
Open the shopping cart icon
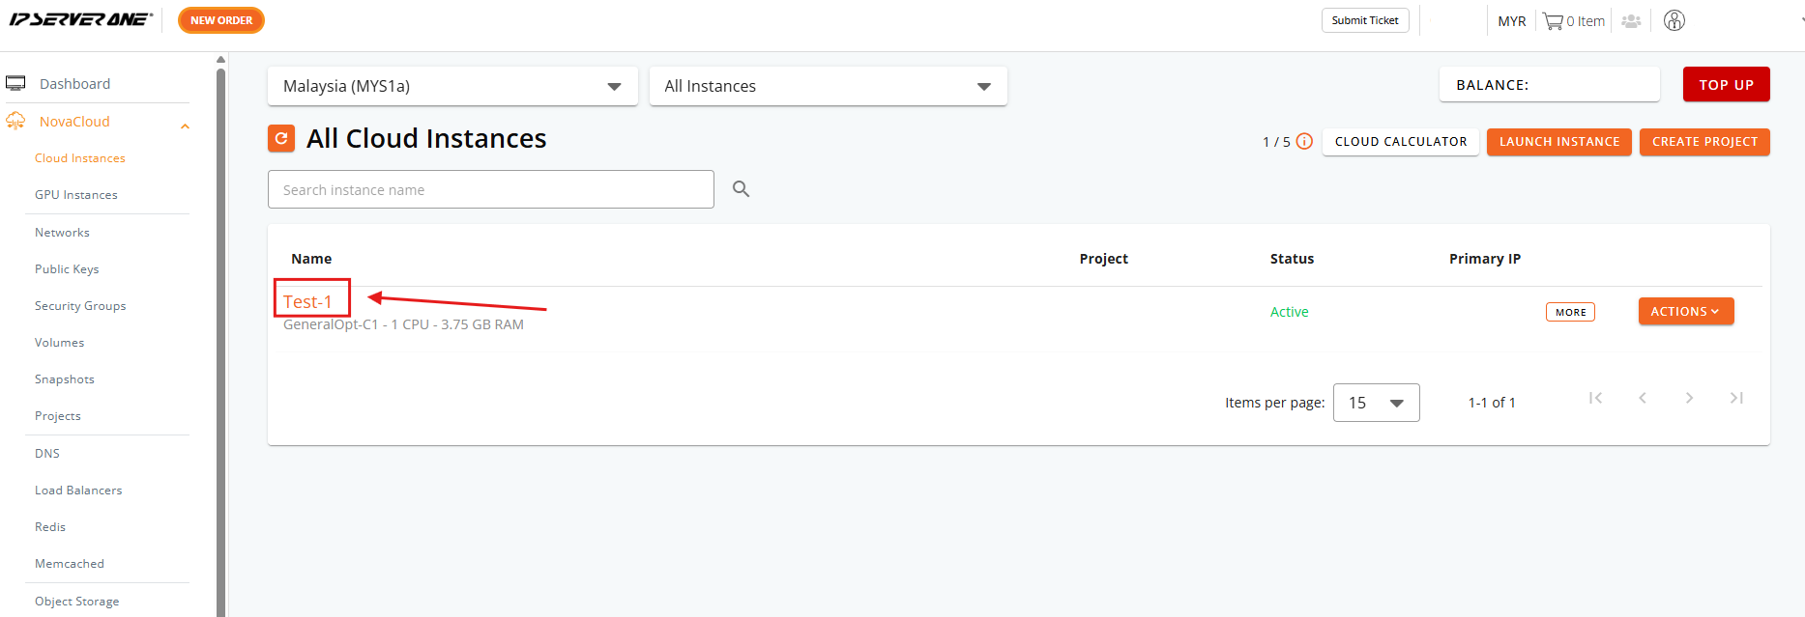[x=1553, y=21]
